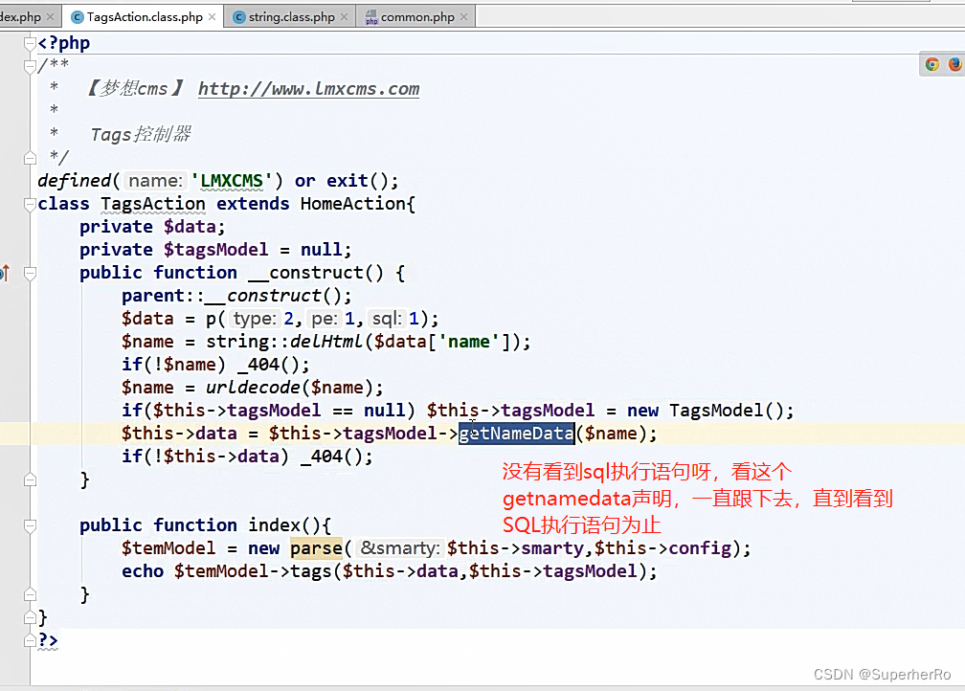
Task: Switch to the common.php tab
Action: pyautogui.click(x=417, y=16)
